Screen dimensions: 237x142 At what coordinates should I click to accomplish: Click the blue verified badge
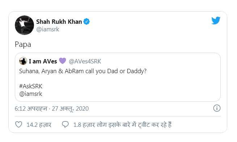click(86, 22)
